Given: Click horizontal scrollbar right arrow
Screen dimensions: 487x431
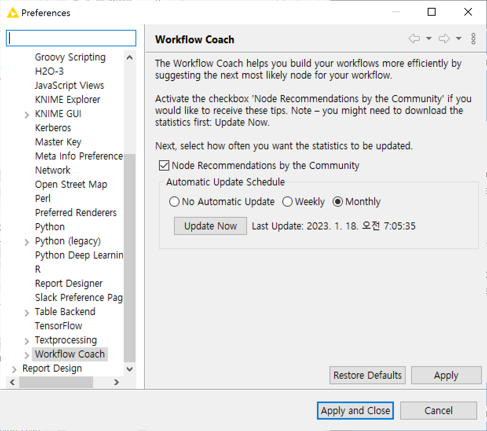Looking at the screenshot, I should point(116,382).
